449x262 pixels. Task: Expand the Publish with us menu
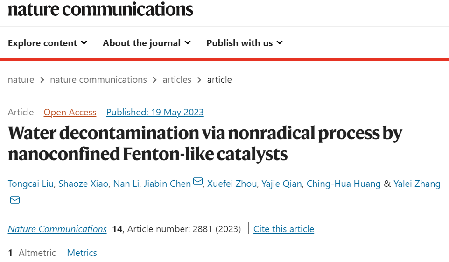click(x=245, y=43)
